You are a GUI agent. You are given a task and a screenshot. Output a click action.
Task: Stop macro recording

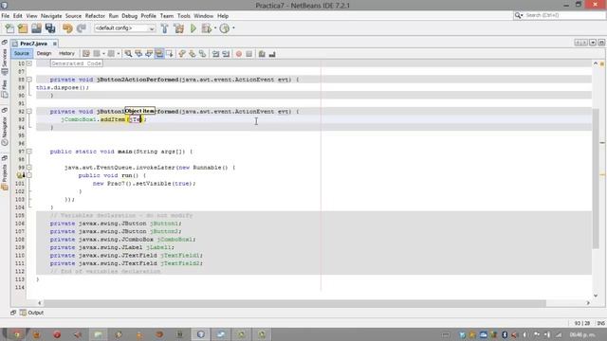[x=248, y=54]
